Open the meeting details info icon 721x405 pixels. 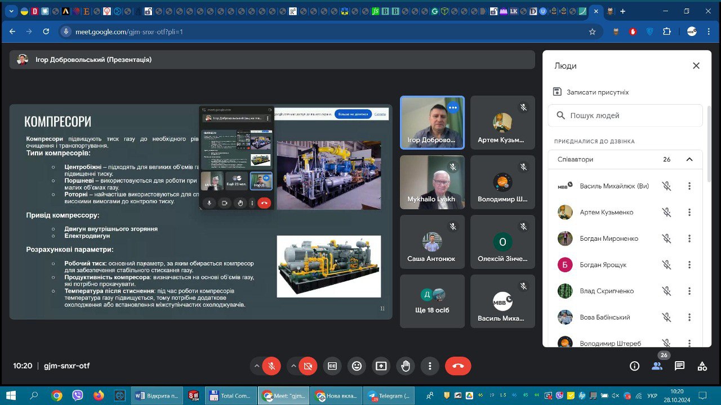635,366
